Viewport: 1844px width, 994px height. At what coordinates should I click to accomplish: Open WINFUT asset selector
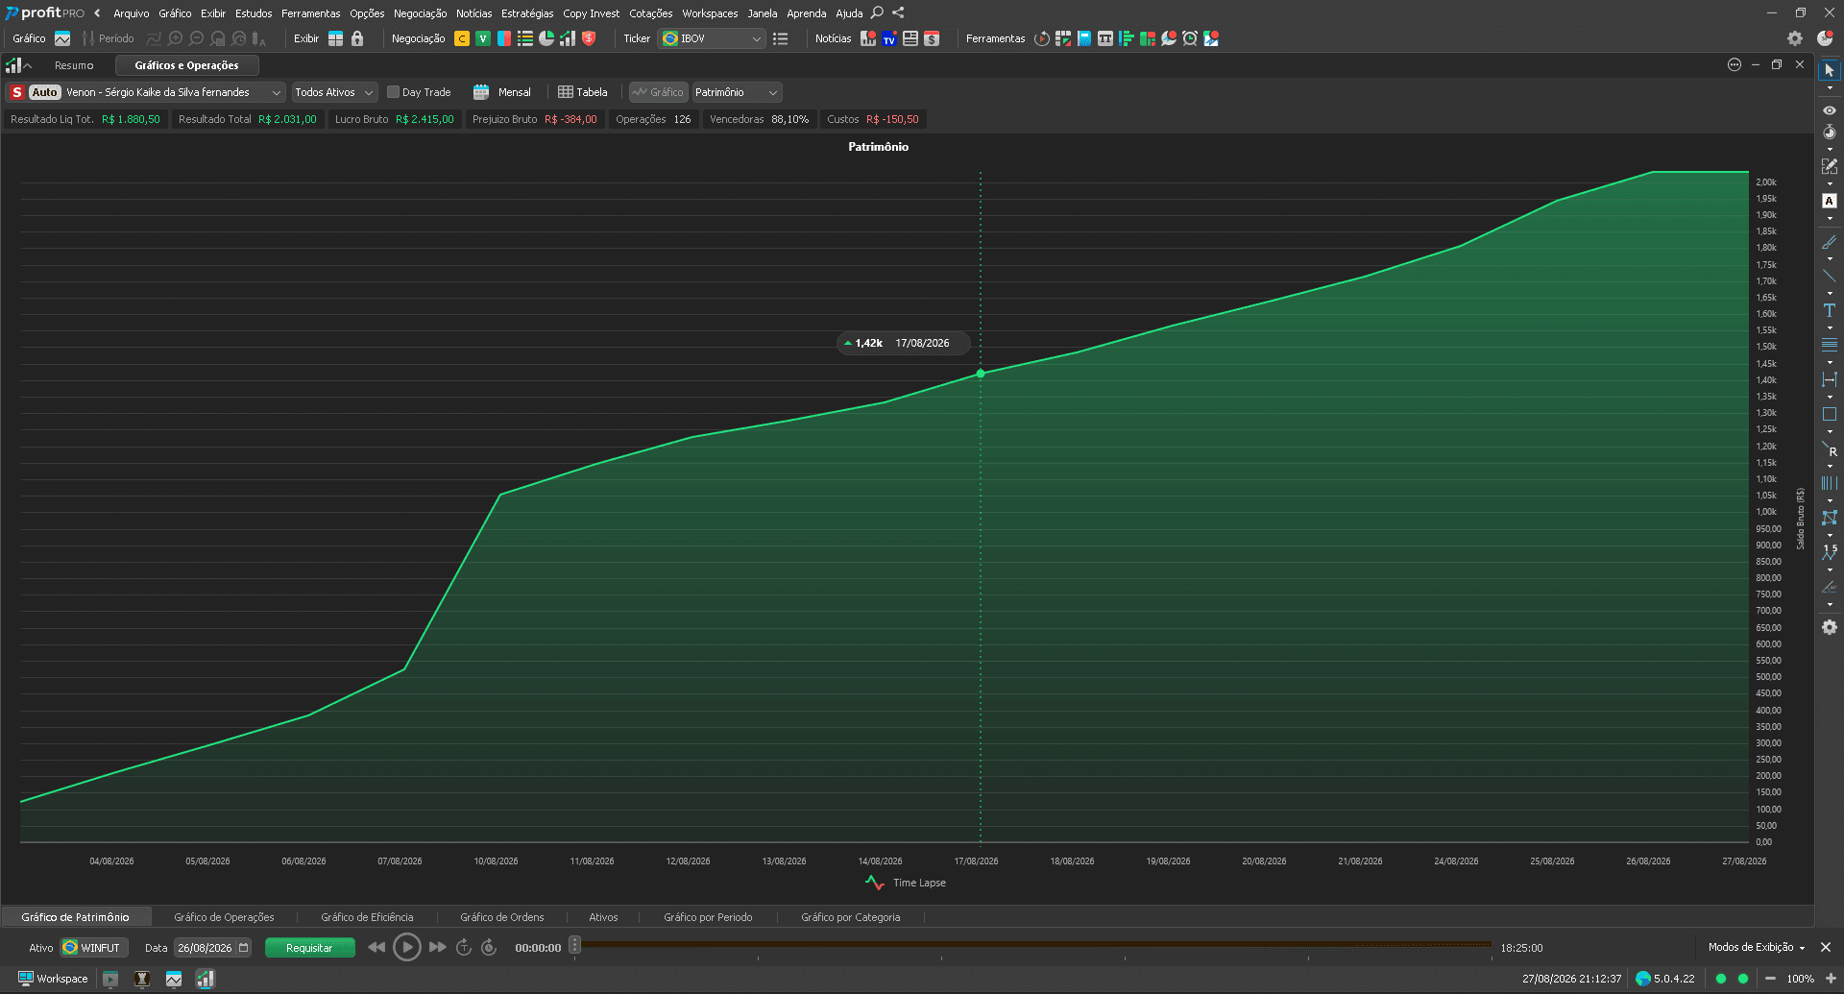93,948
